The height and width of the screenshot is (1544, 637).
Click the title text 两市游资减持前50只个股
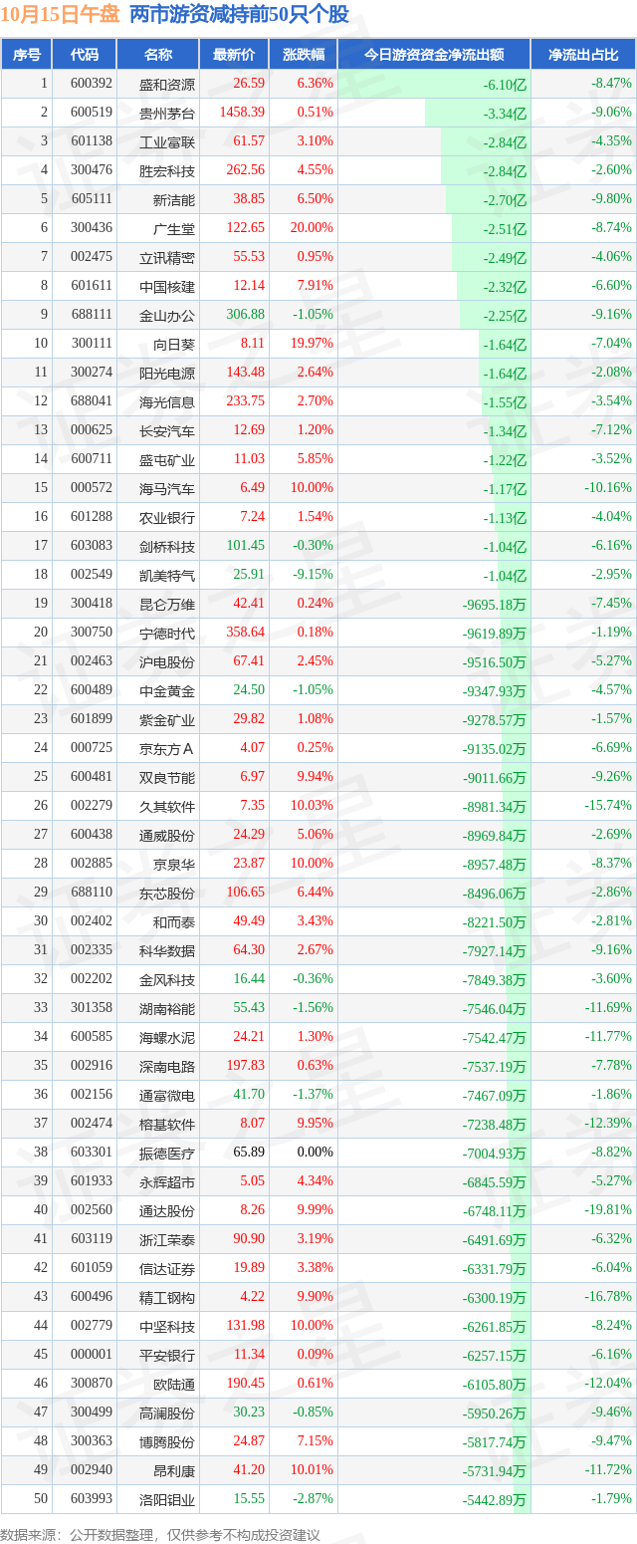(x=239, y=14)
